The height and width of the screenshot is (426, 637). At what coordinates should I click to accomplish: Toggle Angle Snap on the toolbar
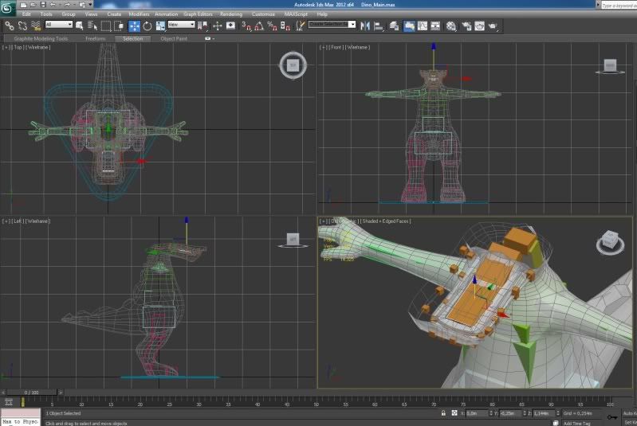[260, 25]
